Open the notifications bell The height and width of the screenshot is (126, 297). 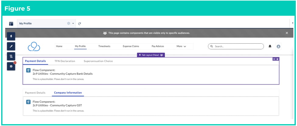pyautogui.click(x=270, y=46)
